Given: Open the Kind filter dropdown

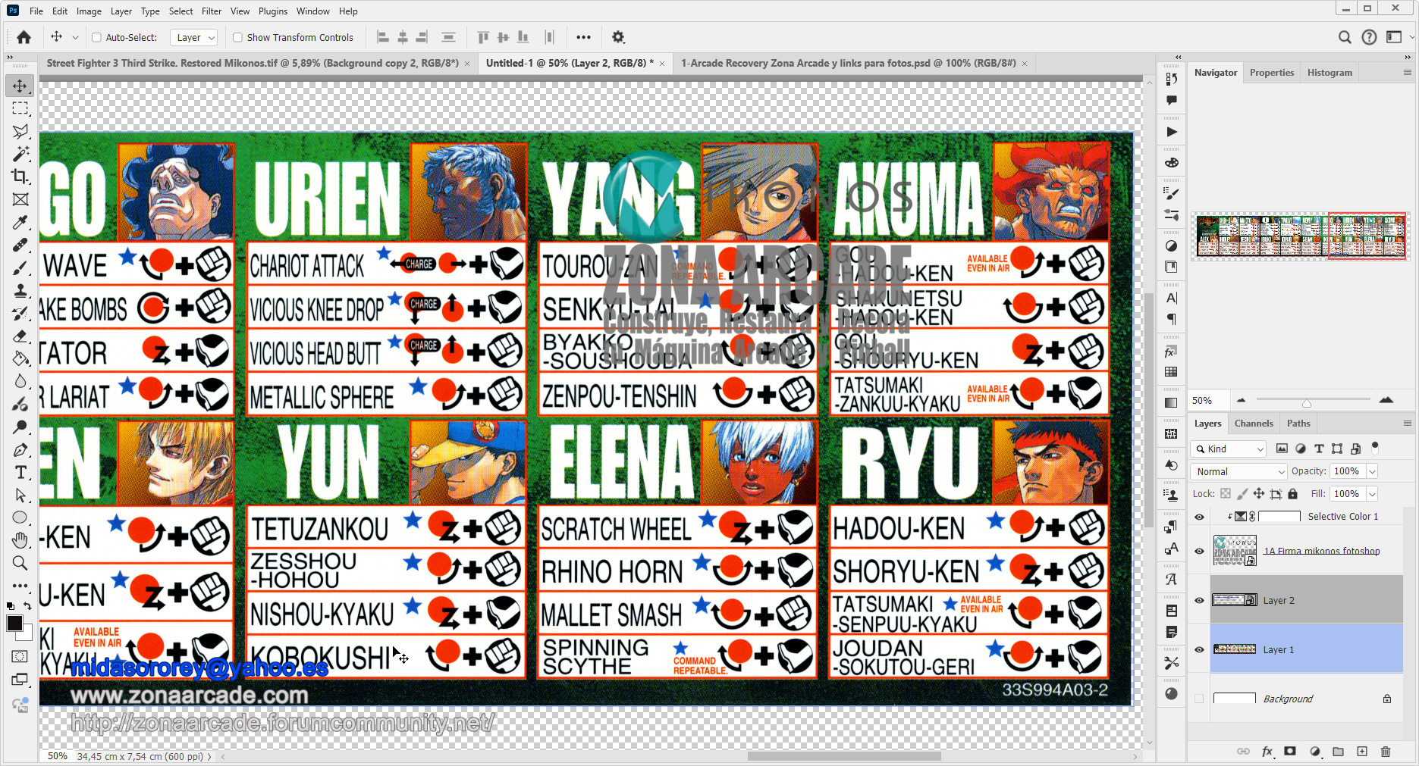Looking at the screenshot, I should point(1227,449).
